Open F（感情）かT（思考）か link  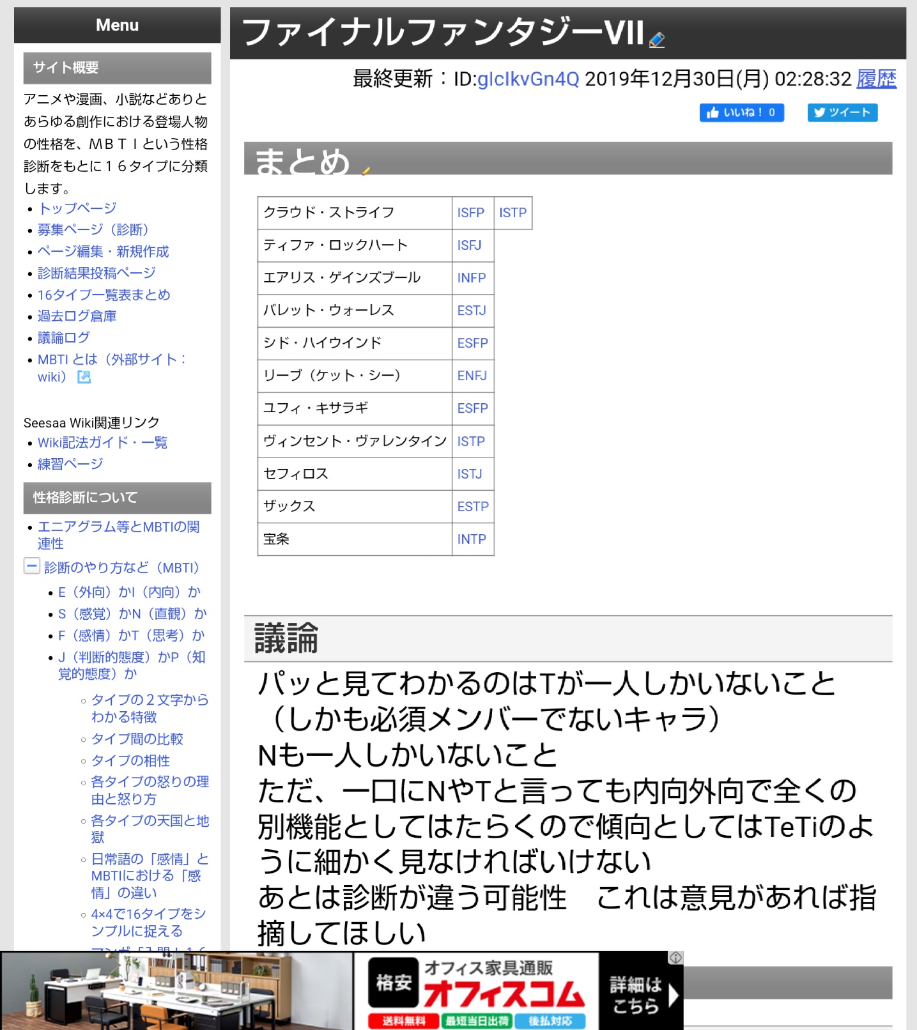click(x=132, y=635)
